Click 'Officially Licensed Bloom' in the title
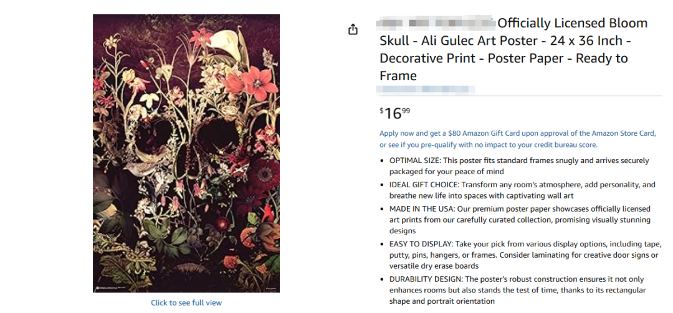Screen dimensions: 673x313 [573, 24]
